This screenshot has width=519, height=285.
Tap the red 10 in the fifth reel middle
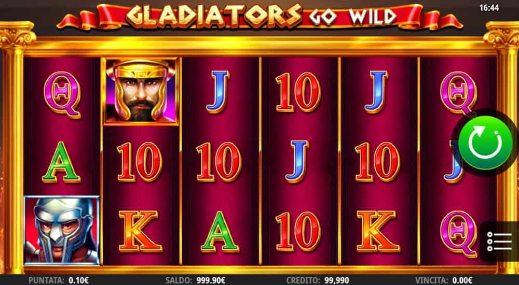pos(377,162)
